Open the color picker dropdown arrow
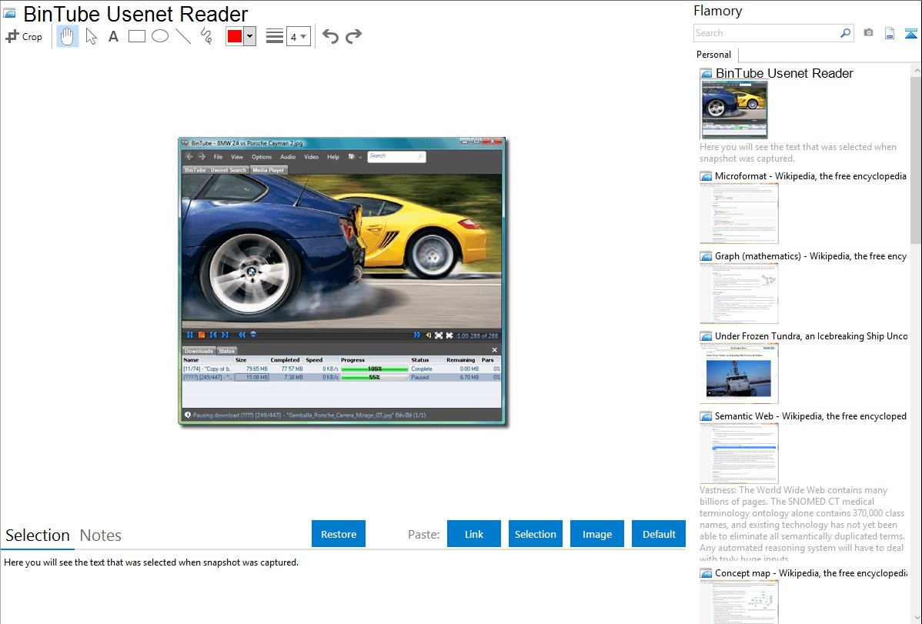This screenshot has width=922, height=624. [x=249, y=36]
